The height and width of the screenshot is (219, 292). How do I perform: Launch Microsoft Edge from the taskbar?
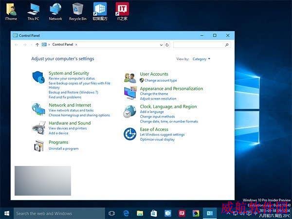[x=126, y=213]
